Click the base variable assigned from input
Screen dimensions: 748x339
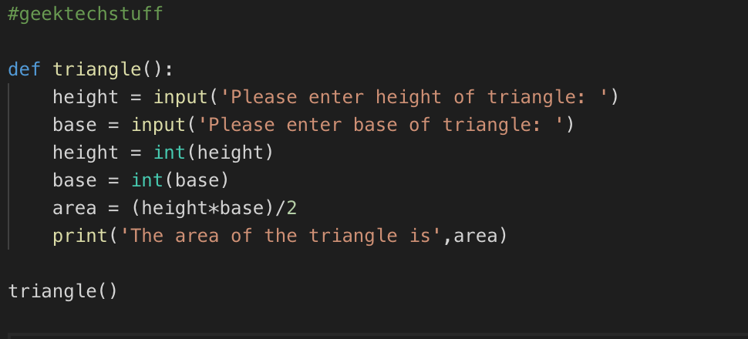pos(75,125)
